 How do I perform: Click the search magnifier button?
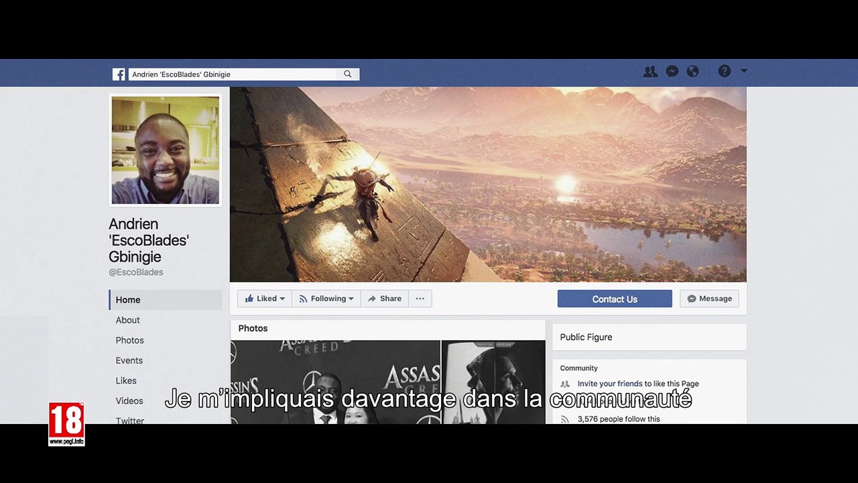pyautogui.click(x=347, y=74)
